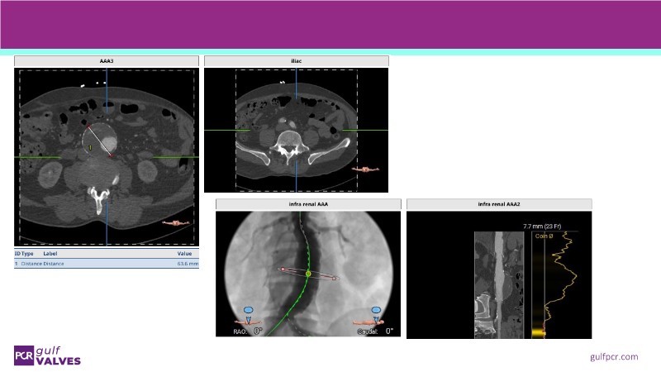The image size is (661, 372).
Task: Select the iliac panel header
Action: tap(296, 60)
